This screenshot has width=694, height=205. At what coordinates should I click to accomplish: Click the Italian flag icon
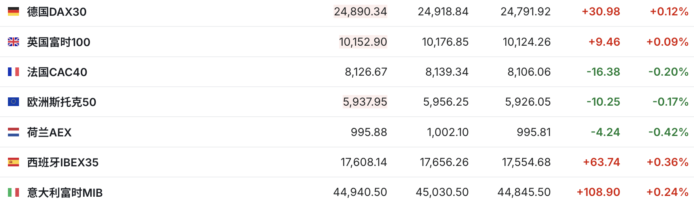13,192
